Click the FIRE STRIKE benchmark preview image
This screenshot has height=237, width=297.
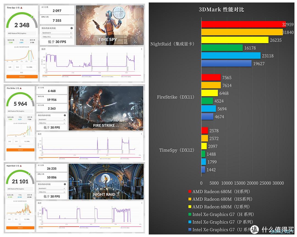(x=106, y=108)
